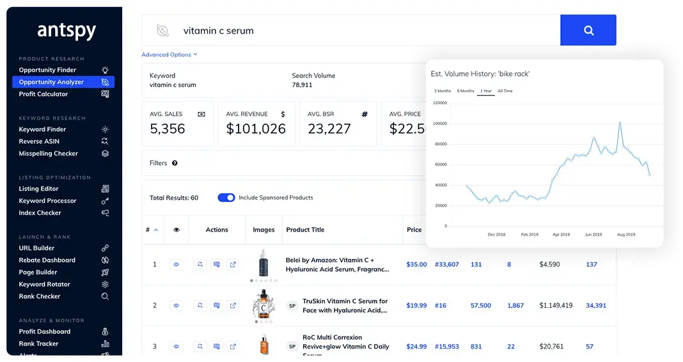Click reverse search action for Belei row

point(200,264)
